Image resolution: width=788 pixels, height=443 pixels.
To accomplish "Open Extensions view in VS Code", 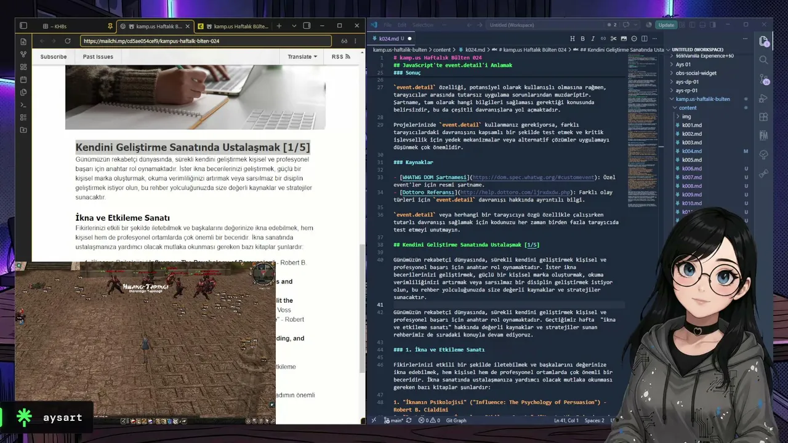I will click(764, 117).
